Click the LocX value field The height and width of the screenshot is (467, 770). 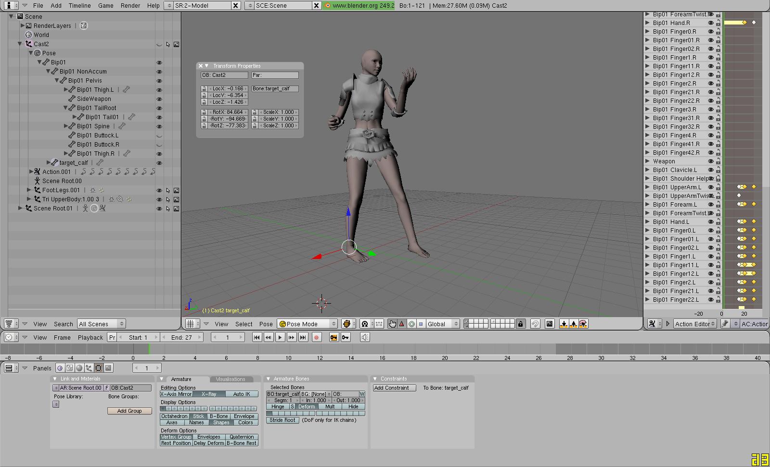(x=228, y=89)
